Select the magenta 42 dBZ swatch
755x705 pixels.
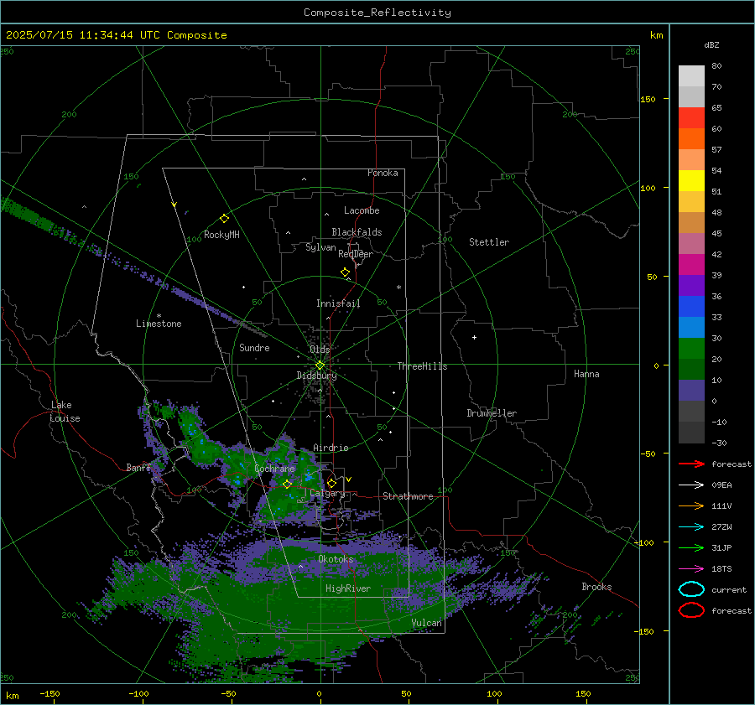pos(691,265)
